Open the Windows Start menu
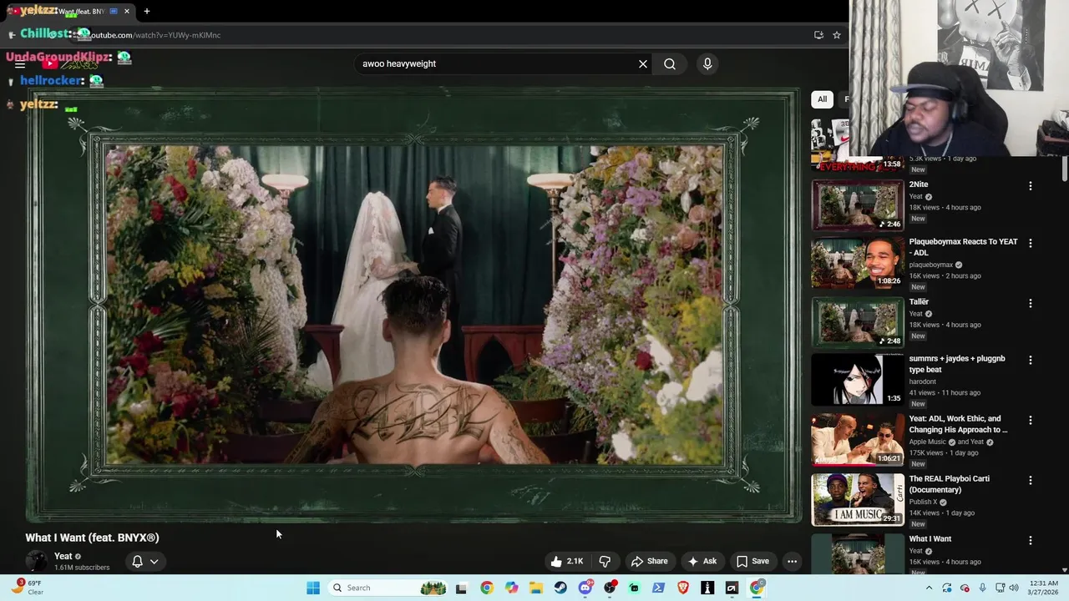The width and height of the screenshot is (1069, 601). 313,588
